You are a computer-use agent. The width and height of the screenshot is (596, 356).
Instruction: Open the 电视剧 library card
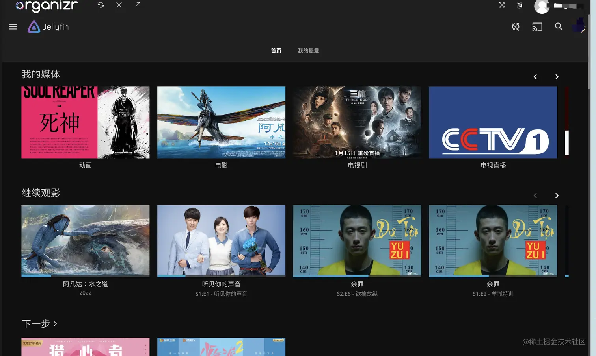[x=357, y=122]
